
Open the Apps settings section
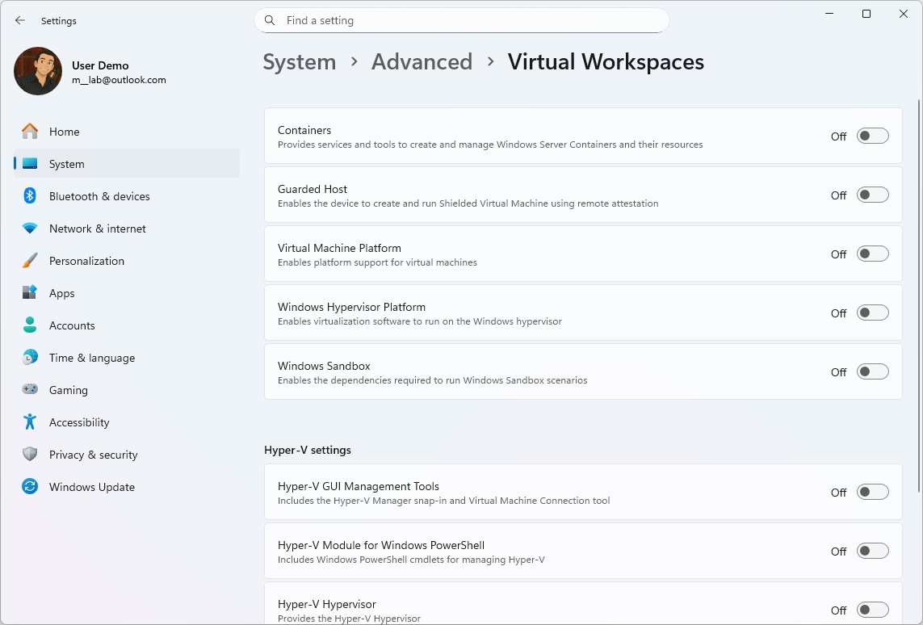[62, 292]
